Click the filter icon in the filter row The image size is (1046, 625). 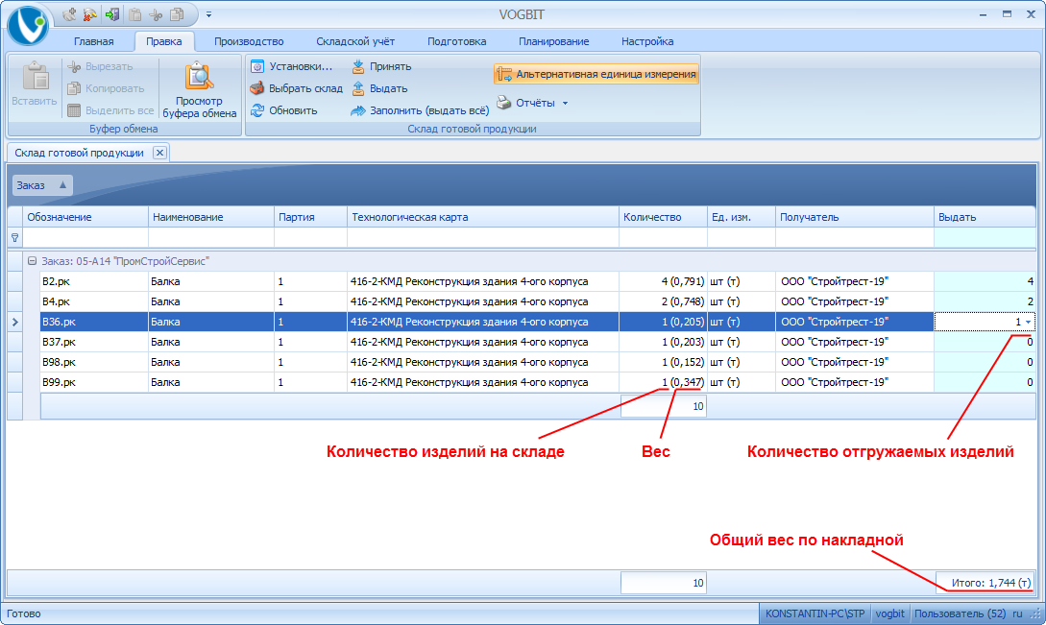14,237
